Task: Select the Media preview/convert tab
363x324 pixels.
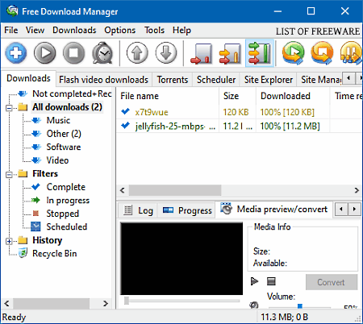Action: 273,209
